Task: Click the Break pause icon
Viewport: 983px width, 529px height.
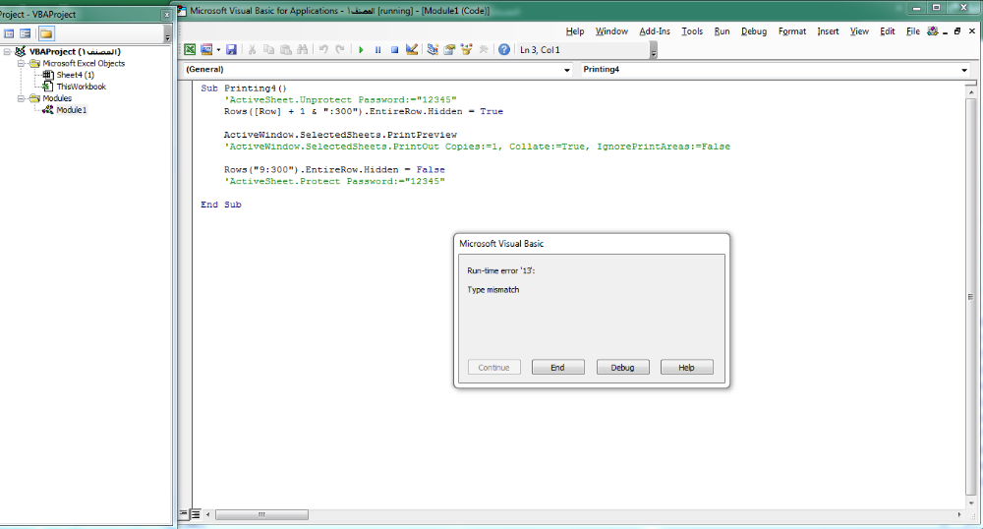Action: (x=377, y=49)
